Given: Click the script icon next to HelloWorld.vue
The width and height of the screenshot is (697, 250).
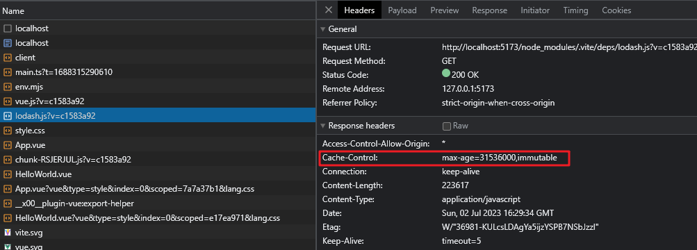Looking at the screenshot, I should (x=8, y=174).
